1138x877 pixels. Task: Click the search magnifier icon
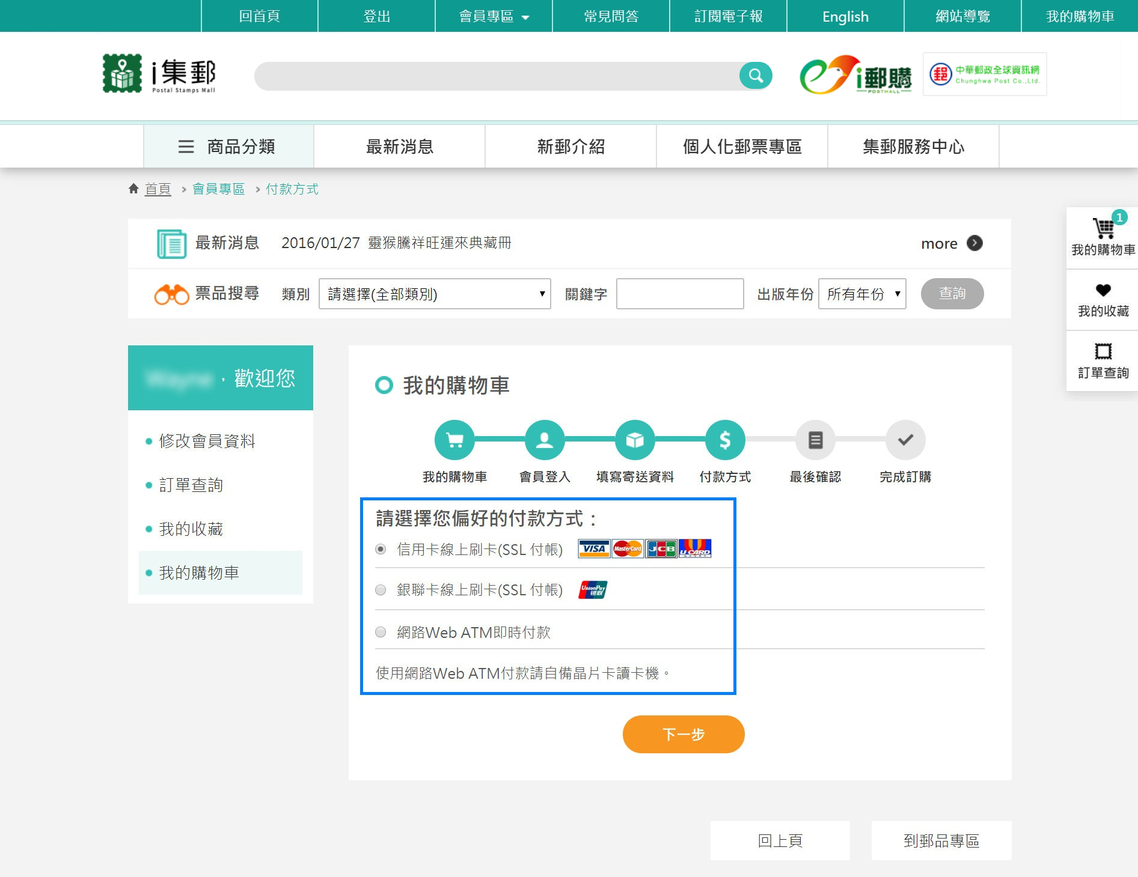[756, 76]
